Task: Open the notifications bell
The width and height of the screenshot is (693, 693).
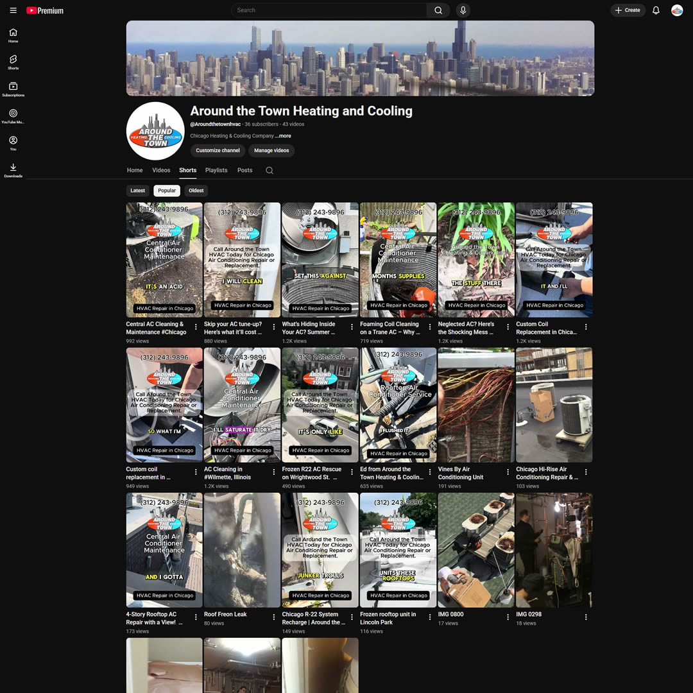Action: (656, 10)
